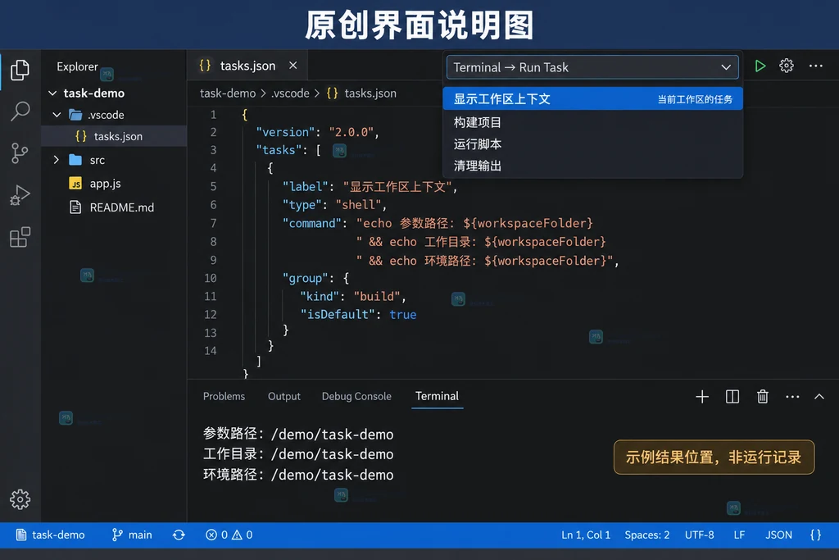Expand the src folder
This screenshot has width=839, height=560.
tap(57, 160)
